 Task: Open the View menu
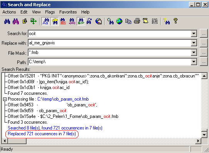click(36, 12)
